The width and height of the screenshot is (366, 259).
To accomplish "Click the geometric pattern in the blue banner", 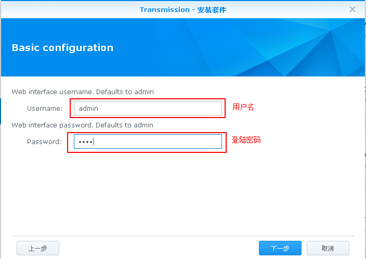I will point(292,47).
